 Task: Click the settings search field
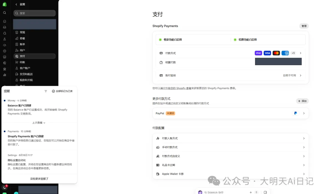click(x=34, y=13)
